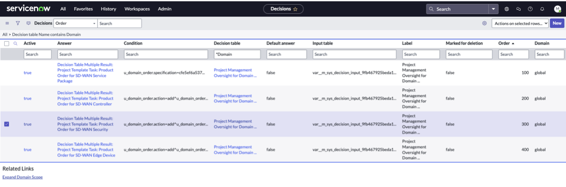Click the Decision table filter containing *Domain
The height and width of the screenshot is (187, 566).
237,54
